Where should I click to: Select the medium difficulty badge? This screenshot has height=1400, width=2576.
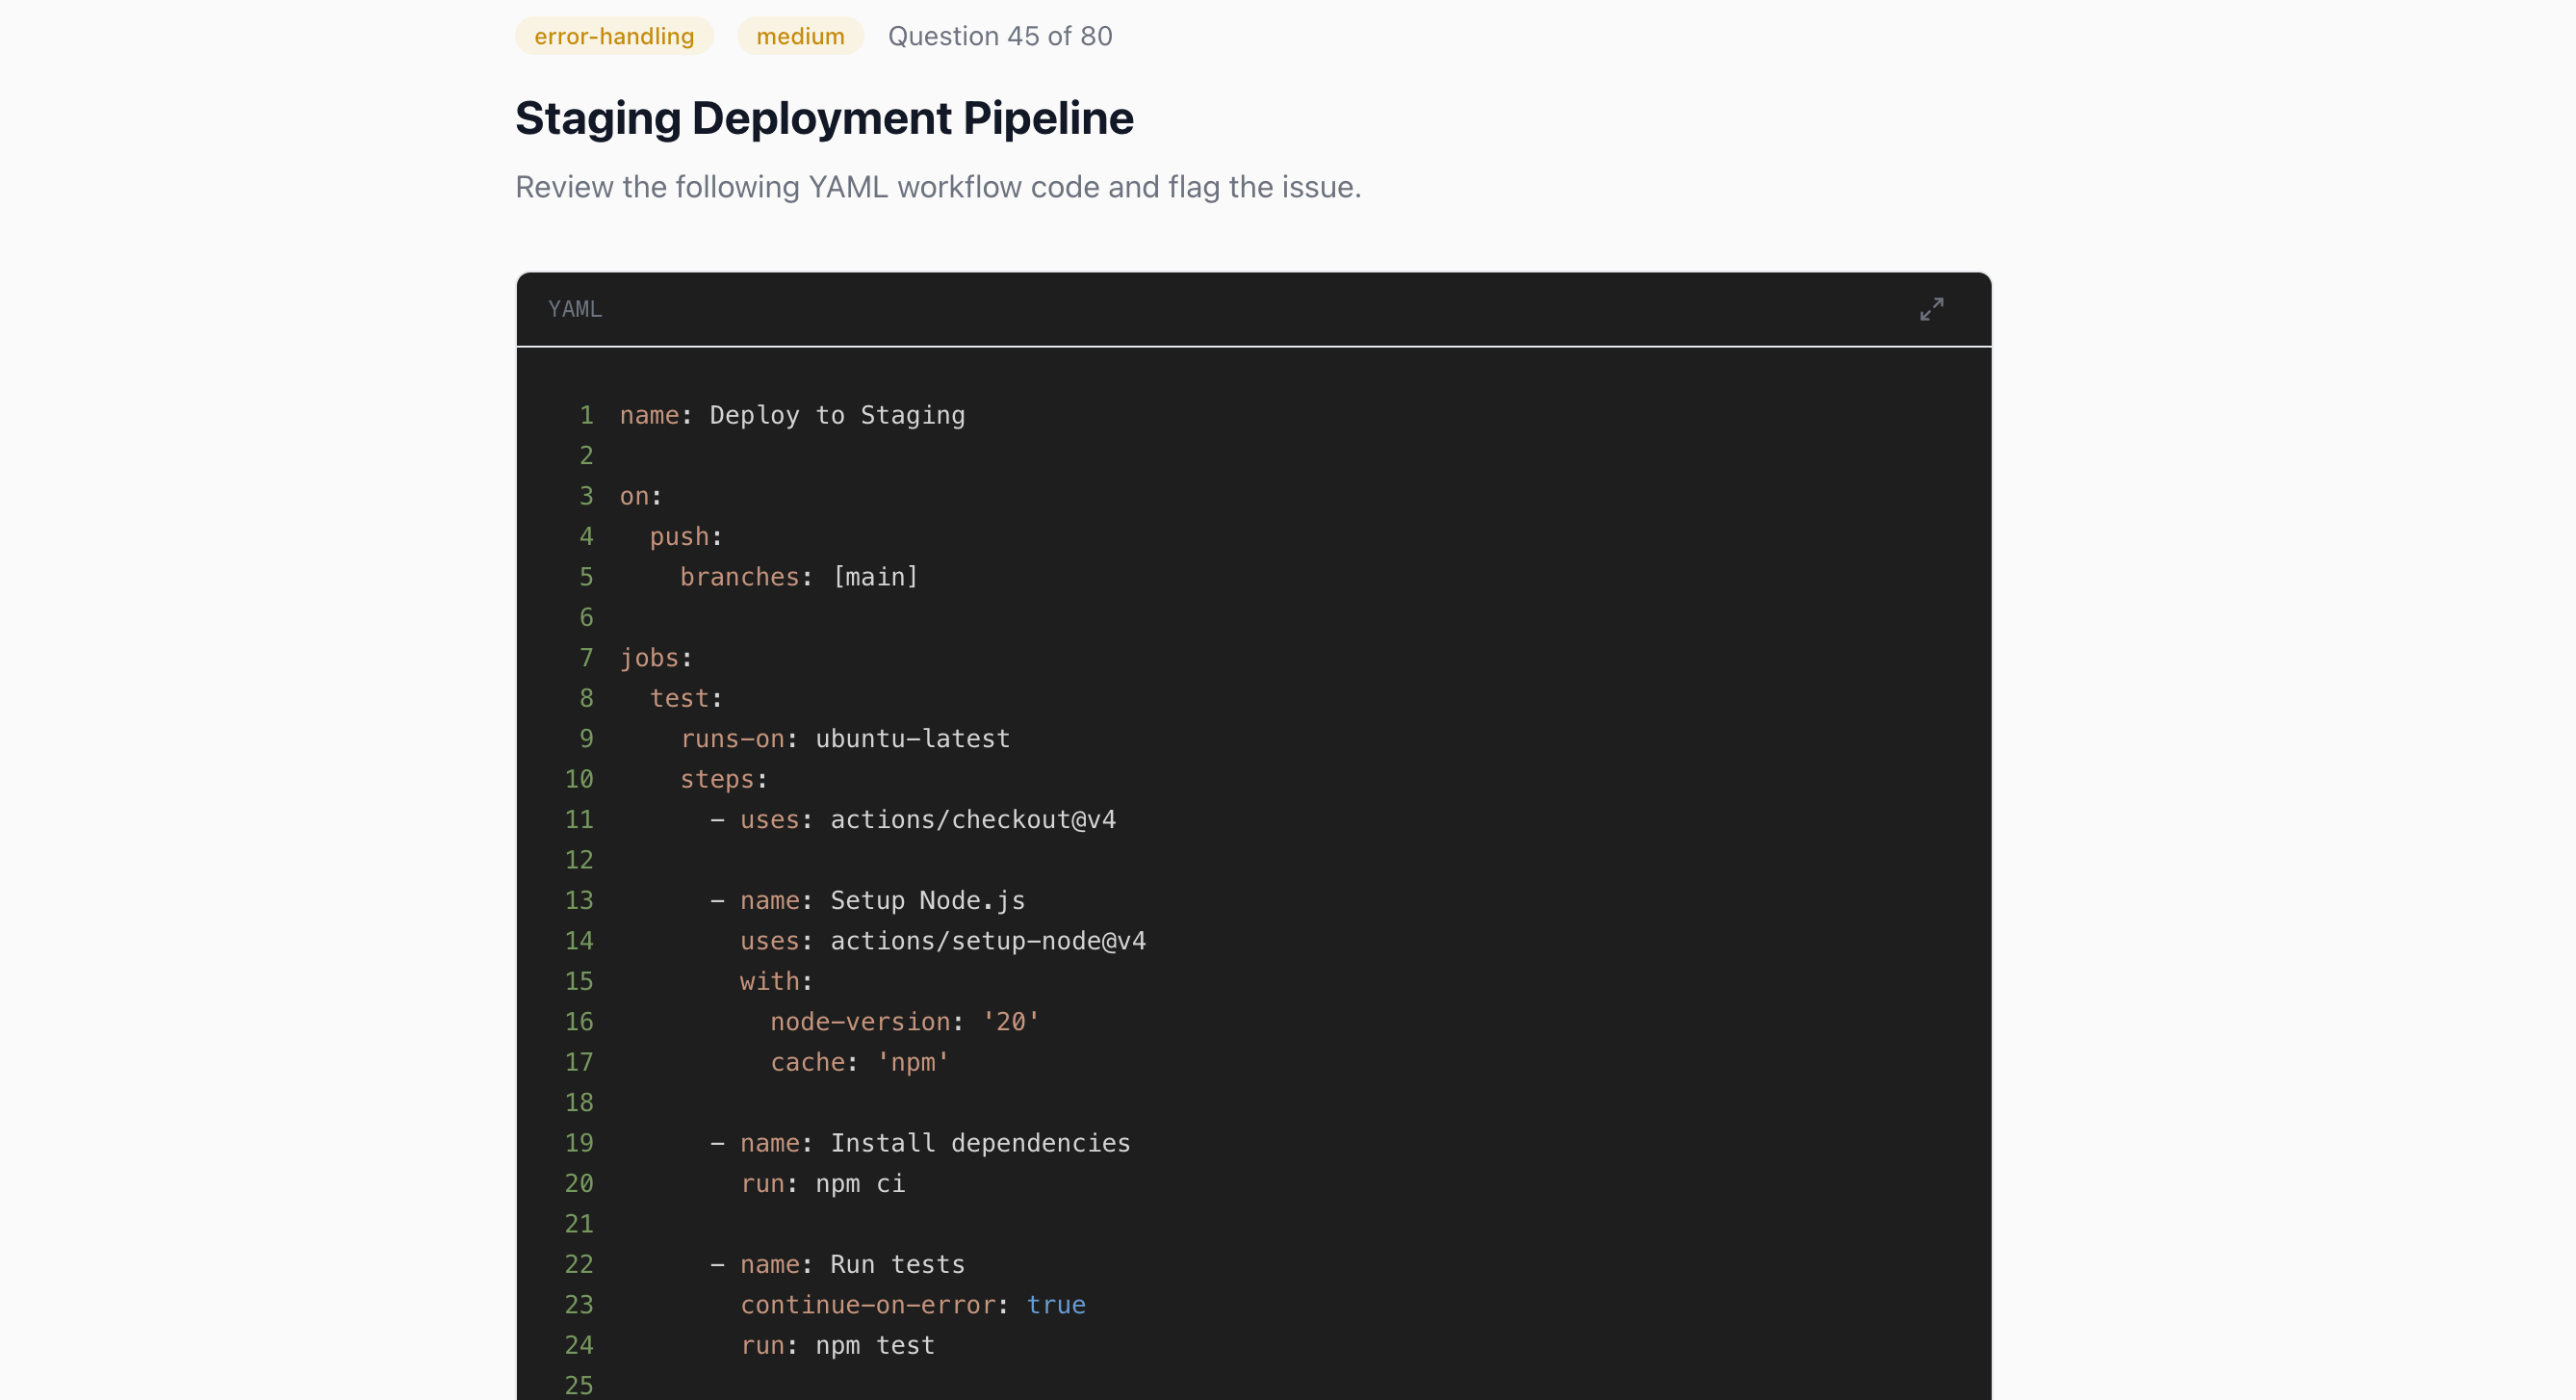coord(799,36)
